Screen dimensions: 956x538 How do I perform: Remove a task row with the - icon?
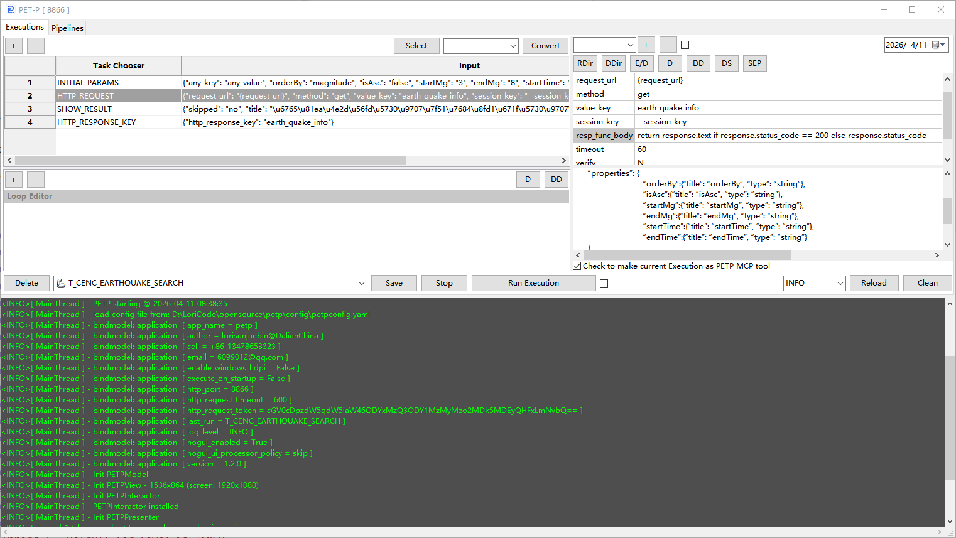point(35,45)
